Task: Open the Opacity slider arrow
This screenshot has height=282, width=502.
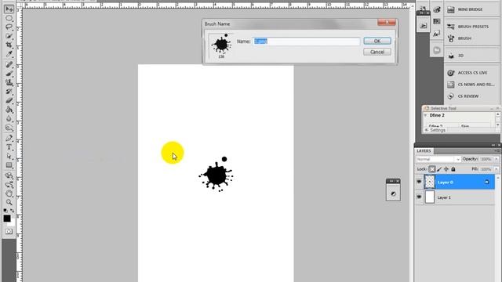Action: tap(497, 159)
